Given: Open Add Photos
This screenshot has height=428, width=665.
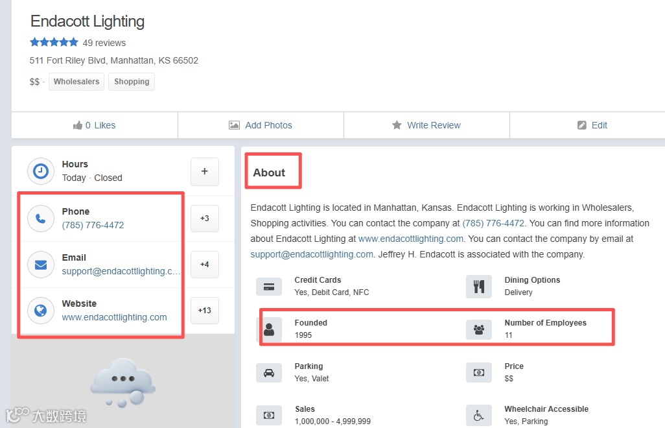Looking at the screenshot, I should tap(261, 125).
